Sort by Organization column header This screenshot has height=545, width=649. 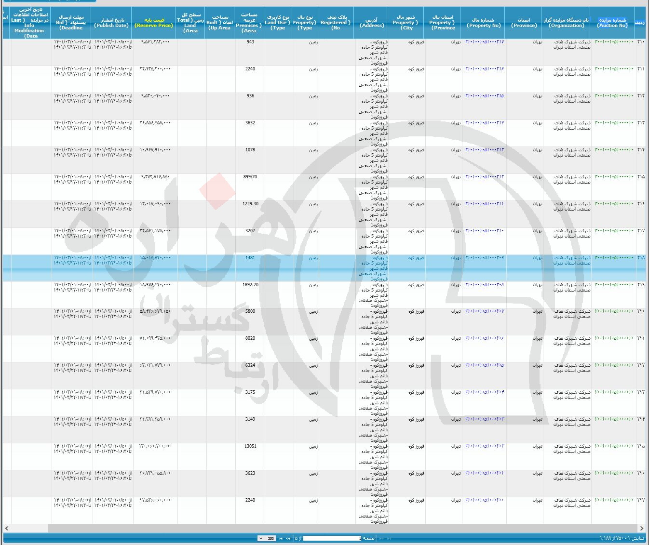566,23
